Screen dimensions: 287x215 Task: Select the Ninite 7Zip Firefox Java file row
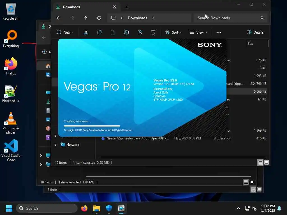[184, 138]
